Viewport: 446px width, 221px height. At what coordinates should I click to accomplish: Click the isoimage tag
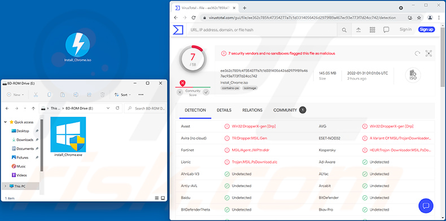(250, 88)
